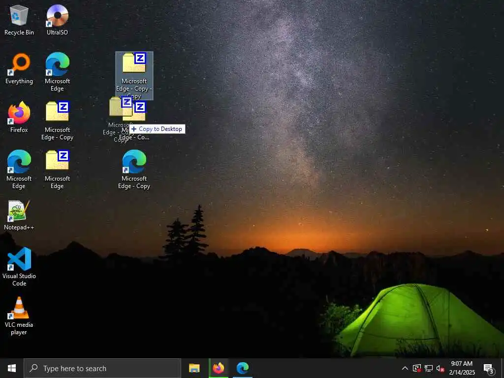
Task: Select the Microsoft Edge shortcut beside Everything
Action: pos(57,72)
